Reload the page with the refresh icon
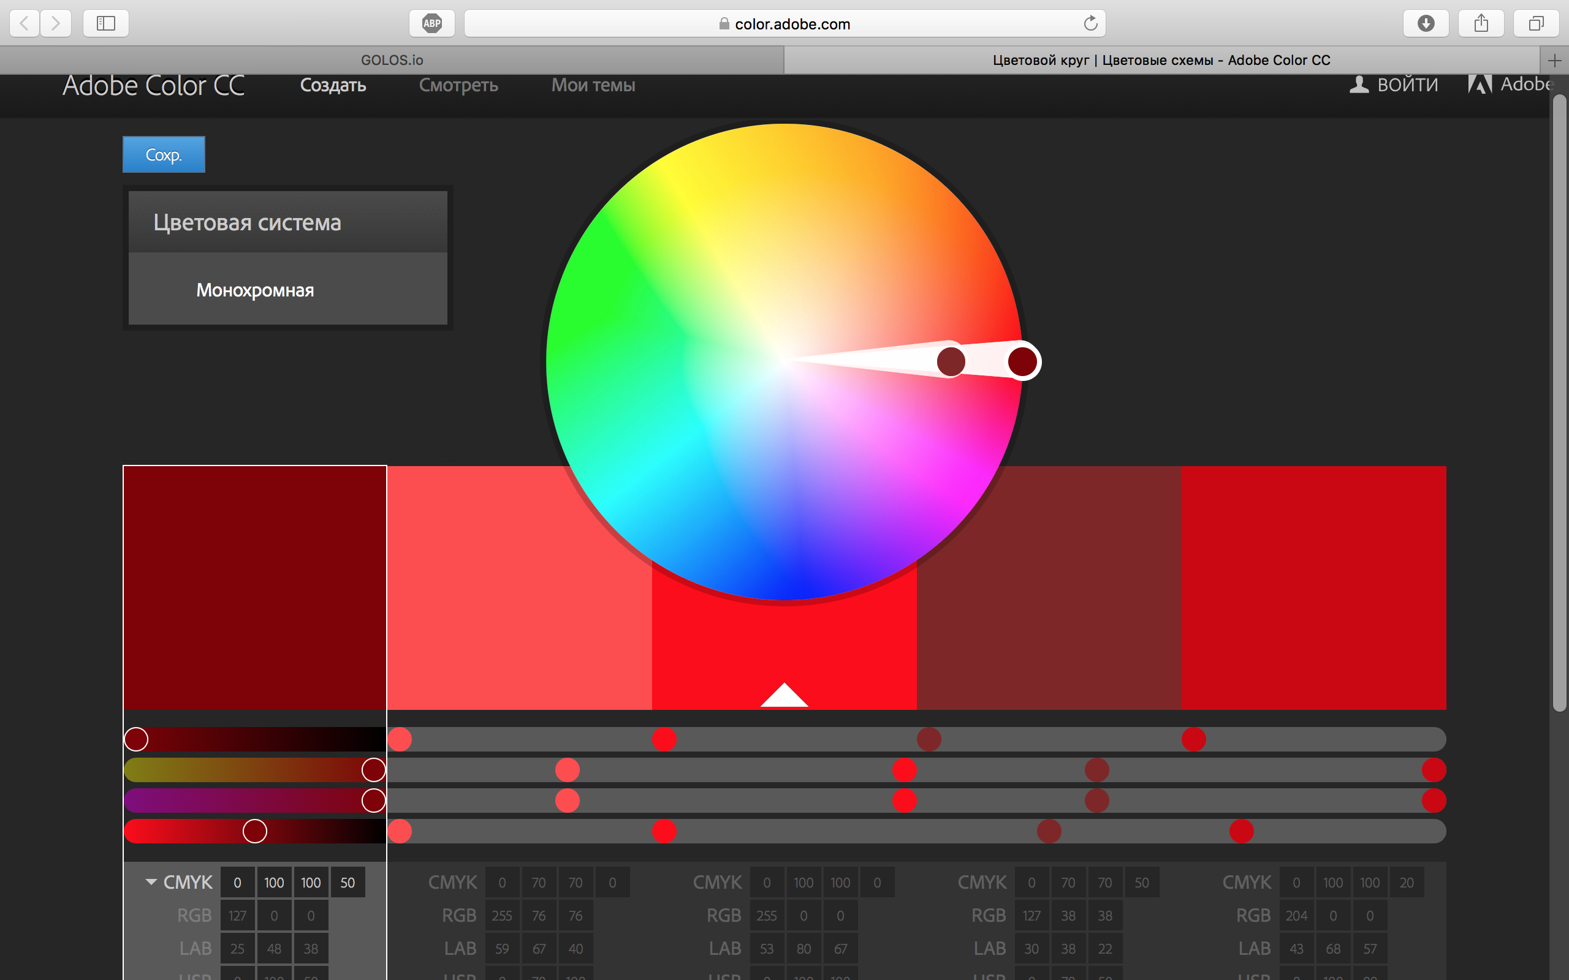This screenshot has width=1569, height=980. (1090, 23)
